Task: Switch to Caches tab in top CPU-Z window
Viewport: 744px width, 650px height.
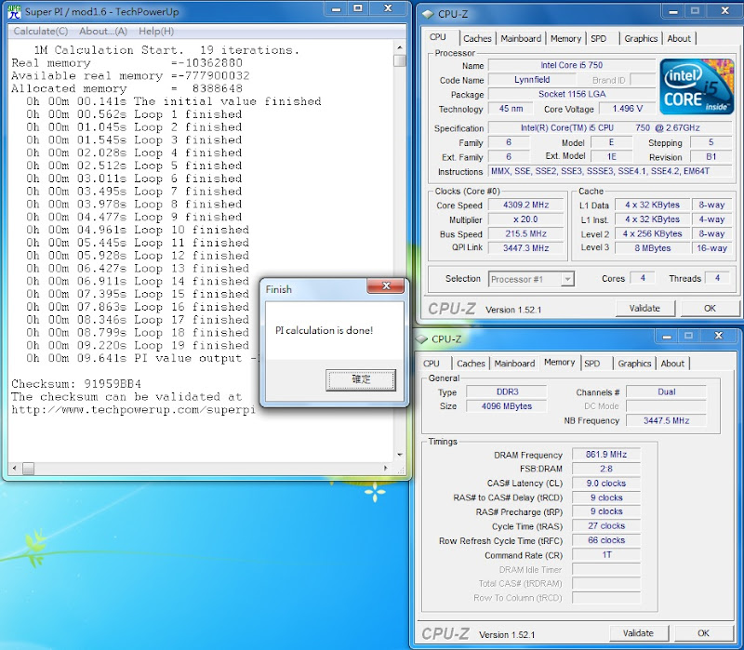Action: tap(477, 39)
